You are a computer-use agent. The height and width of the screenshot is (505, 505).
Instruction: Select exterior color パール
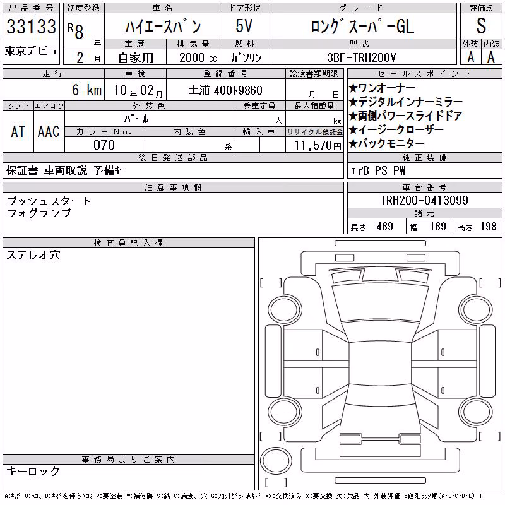point(136,119)
